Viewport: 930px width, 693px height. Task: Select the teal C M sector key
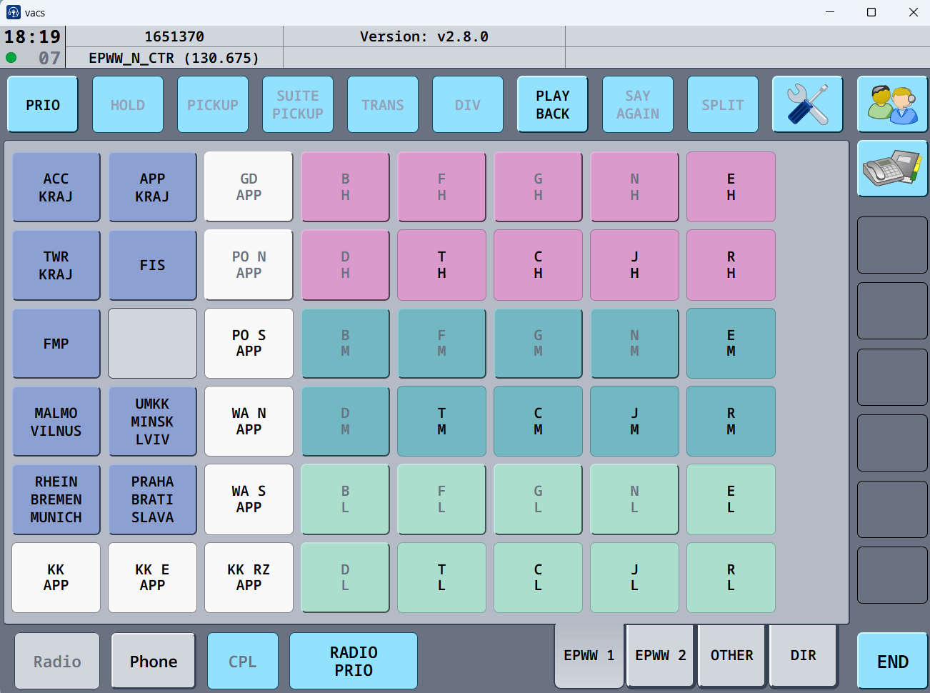[x=539, y=422]
